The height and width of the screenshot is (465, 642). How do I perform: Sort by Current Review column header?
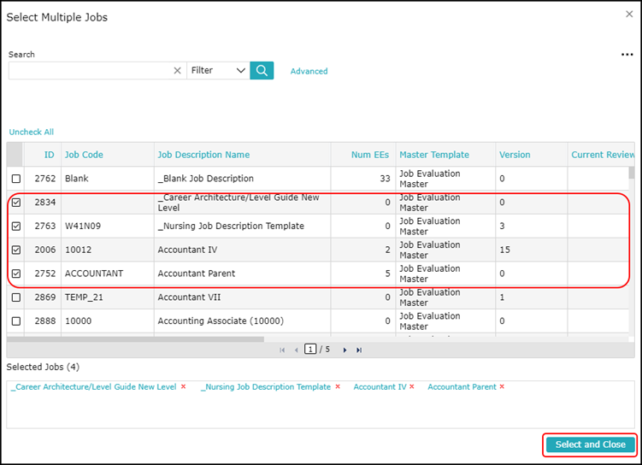click(603, 155)
